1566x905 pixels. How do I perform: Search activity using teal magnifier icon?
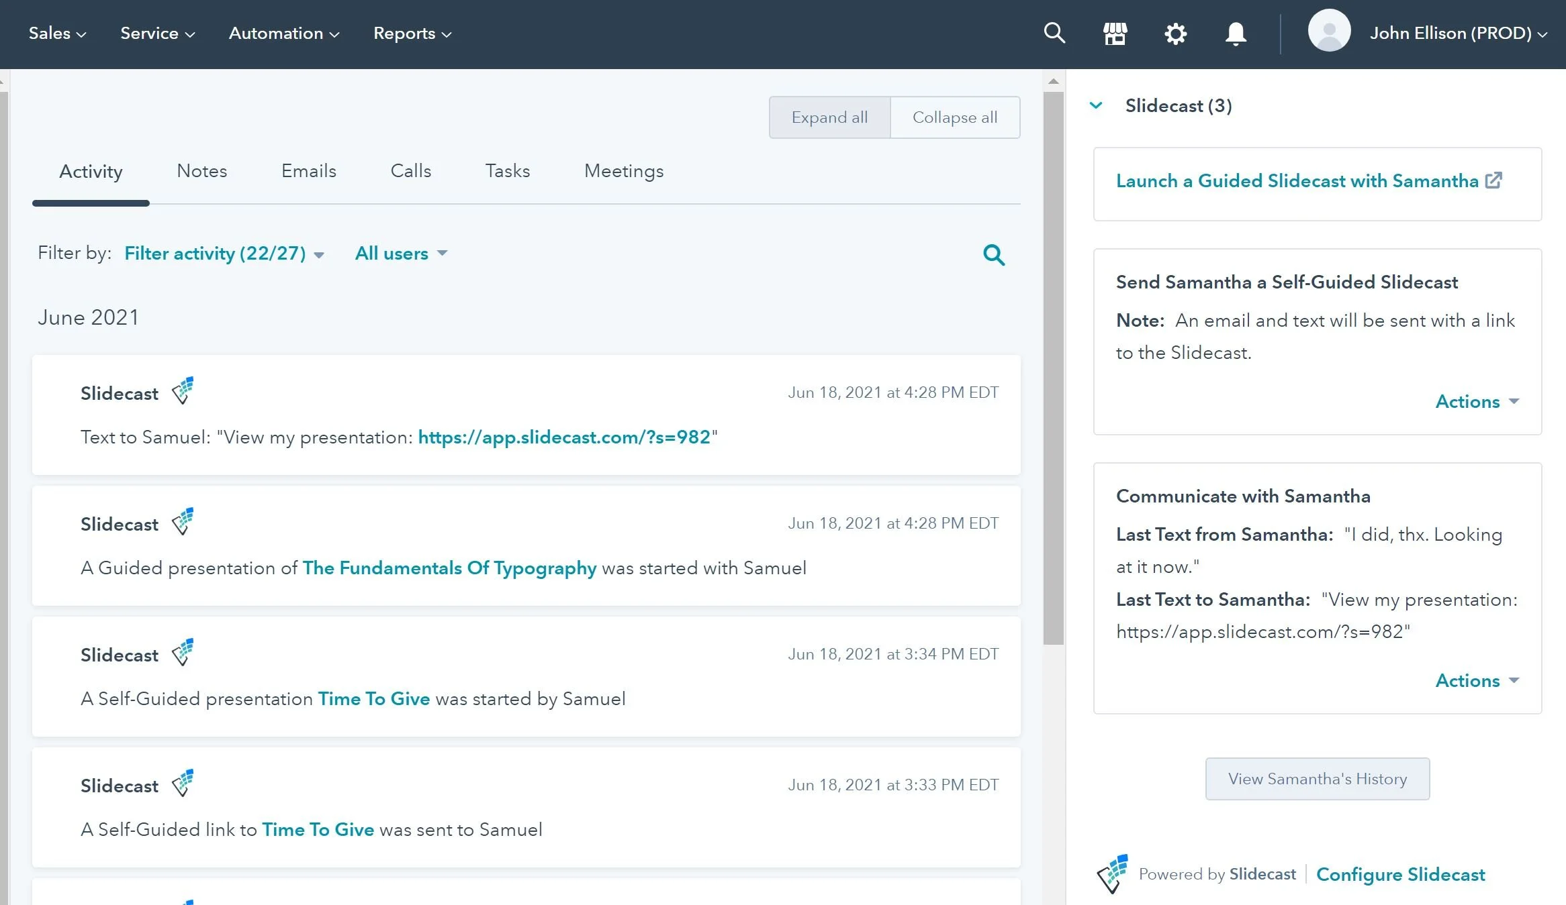pos(994,254)
